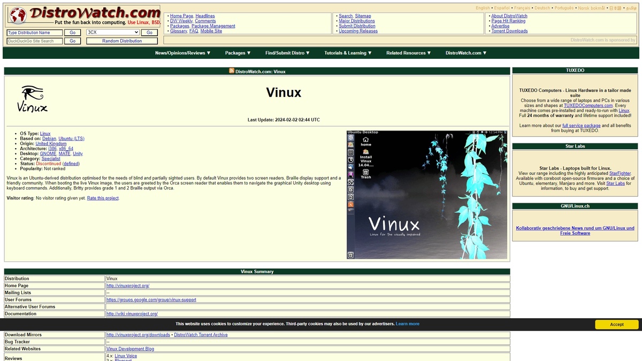
Task: Accept the cookies notice
Action: coord(616,324)
